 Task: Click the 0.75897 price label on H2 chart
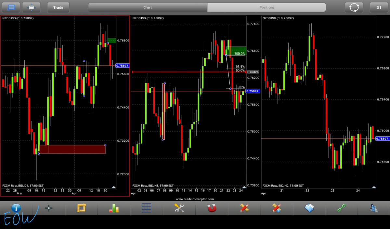pyautogui.click(x=382, y=139)
